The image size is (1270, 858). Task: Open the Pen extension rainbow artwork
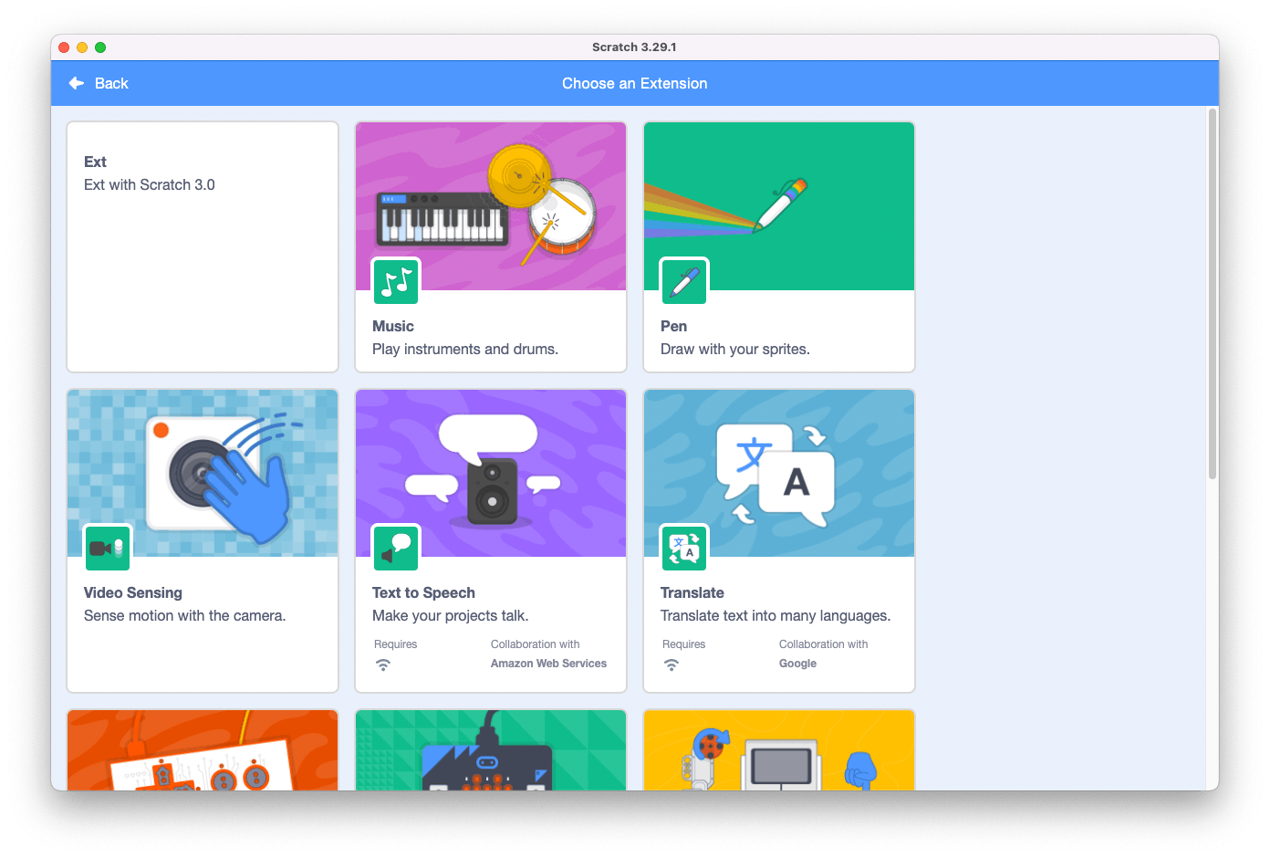click(779, 206)
